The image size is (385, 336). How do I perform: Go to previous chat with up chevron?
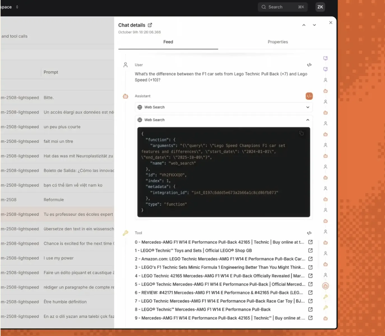coord(304,25)
